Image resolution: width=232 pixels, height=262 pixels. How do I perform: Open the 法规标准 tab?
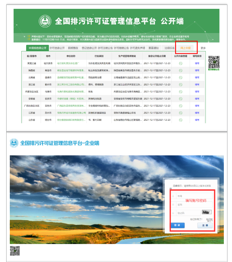169,48
